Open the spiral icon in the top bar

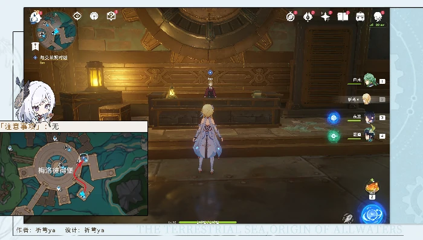94,16
